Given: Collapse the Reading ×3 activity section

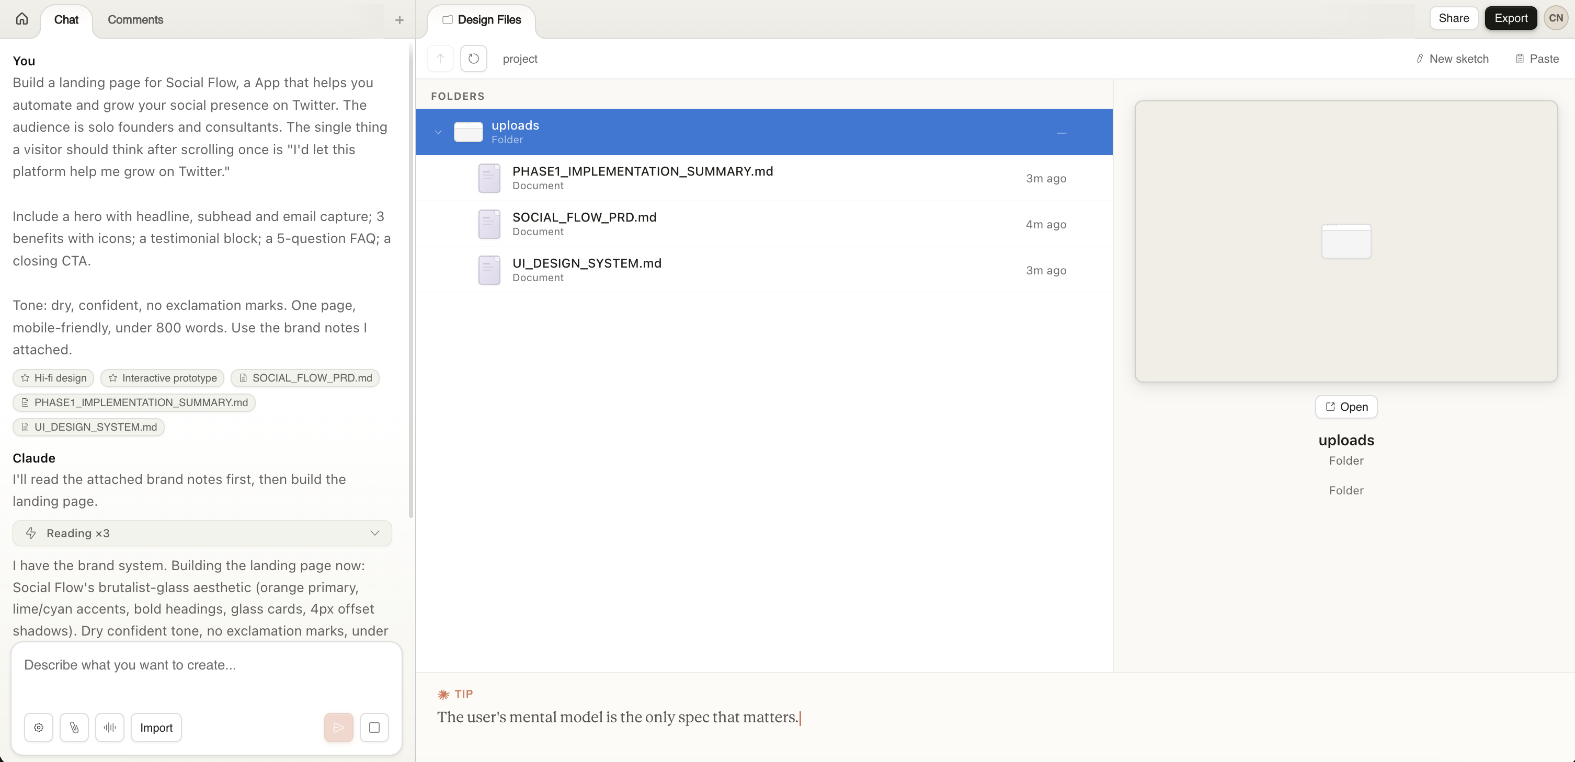Looking at the screenshot, I should coord(374,533).
